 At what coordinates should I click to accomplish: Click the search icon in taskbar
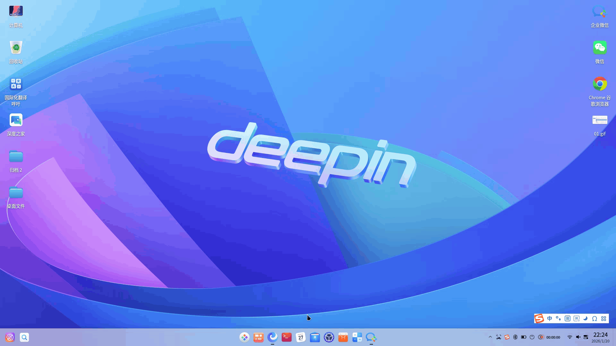click(24, 337)
